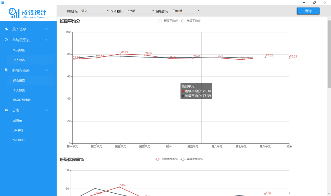Open the 学期名称 dropdown showing 上学期

coord(141,11)
